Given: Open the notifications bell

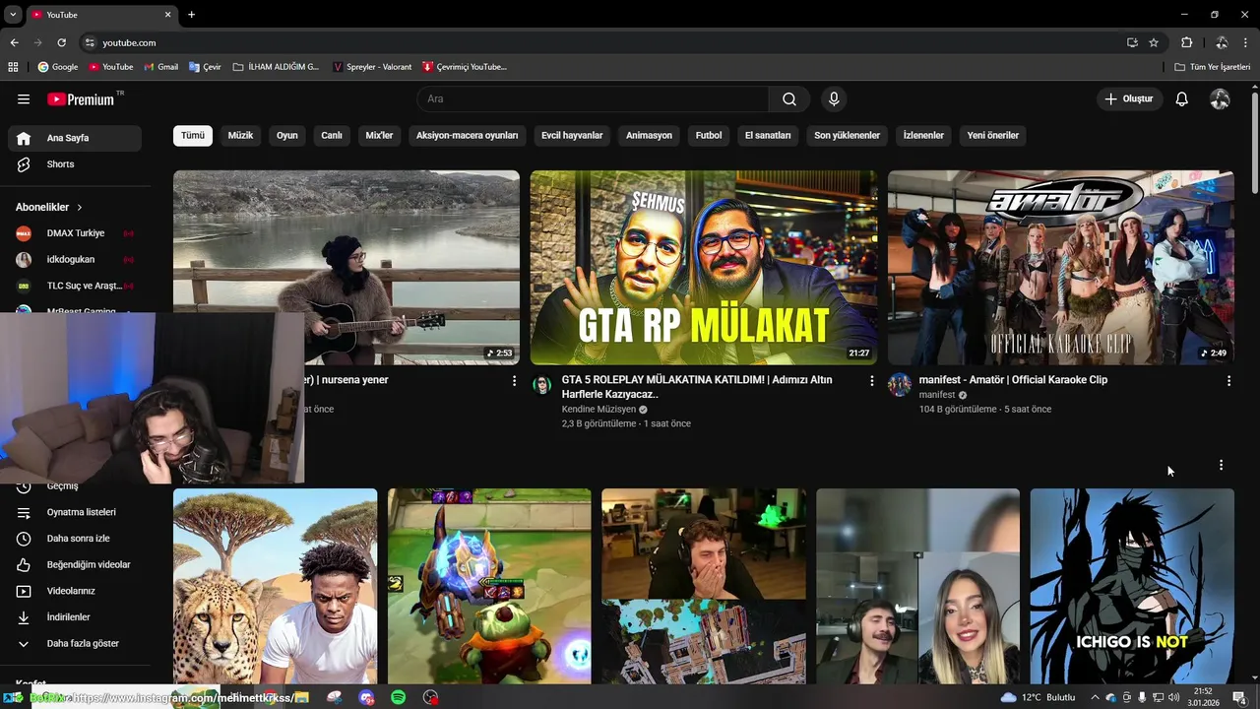Looking at the screenshot, I should 1181,98.
